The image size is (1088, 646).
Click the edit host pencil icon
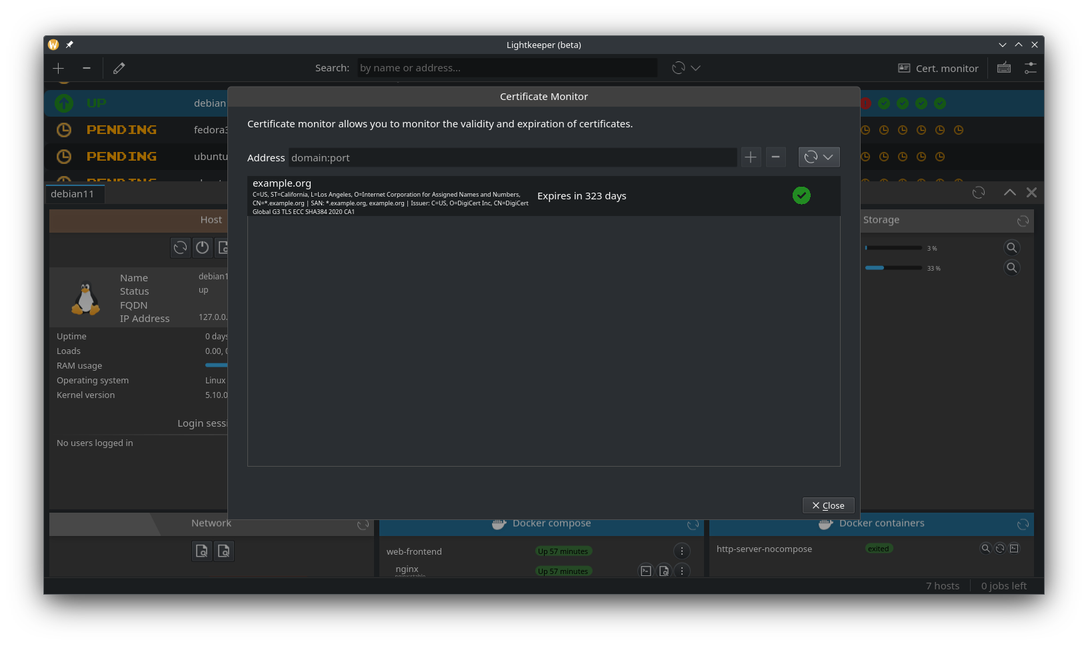pos(119,68)
